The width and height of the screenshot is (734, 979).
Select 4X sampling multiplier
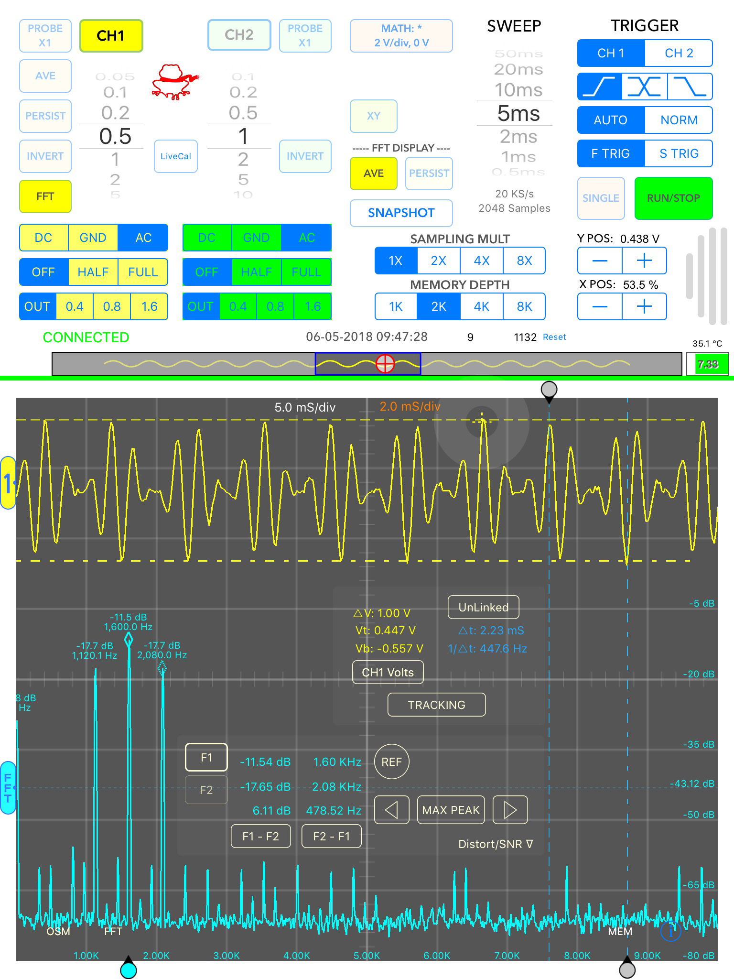click(x=481, y=261)
